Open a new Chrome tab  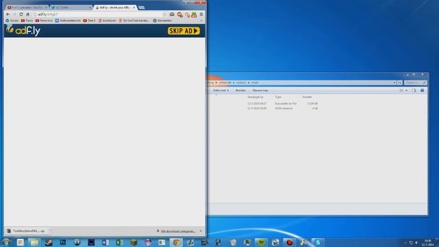142,8
